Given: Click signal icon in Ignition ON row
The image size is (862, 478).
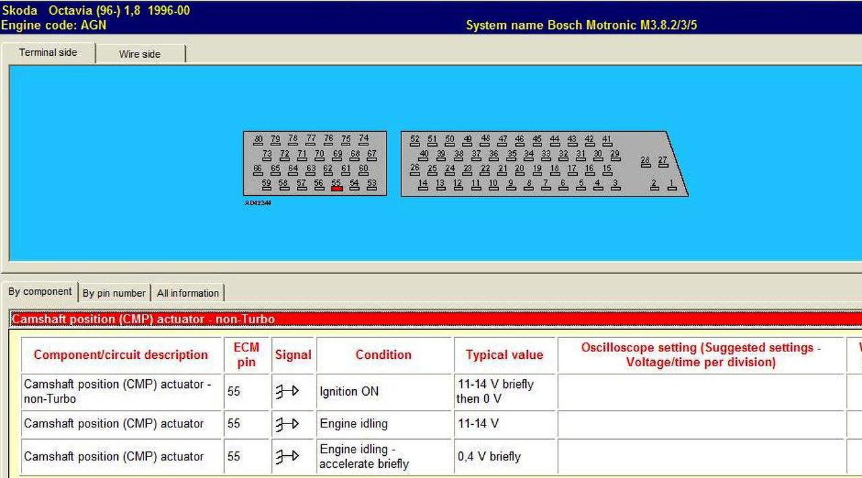Looking at the screenshot, I should (x=287, y=391).
